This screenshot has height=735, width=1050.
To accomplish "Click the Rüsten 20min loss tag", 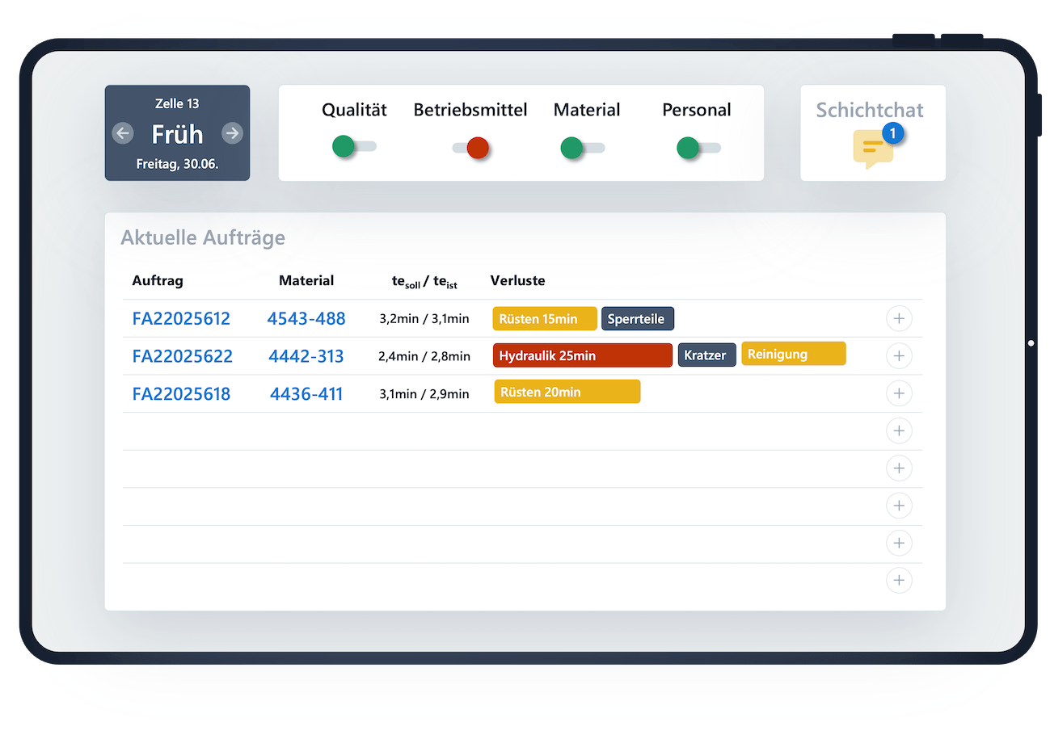I will 567,392.
